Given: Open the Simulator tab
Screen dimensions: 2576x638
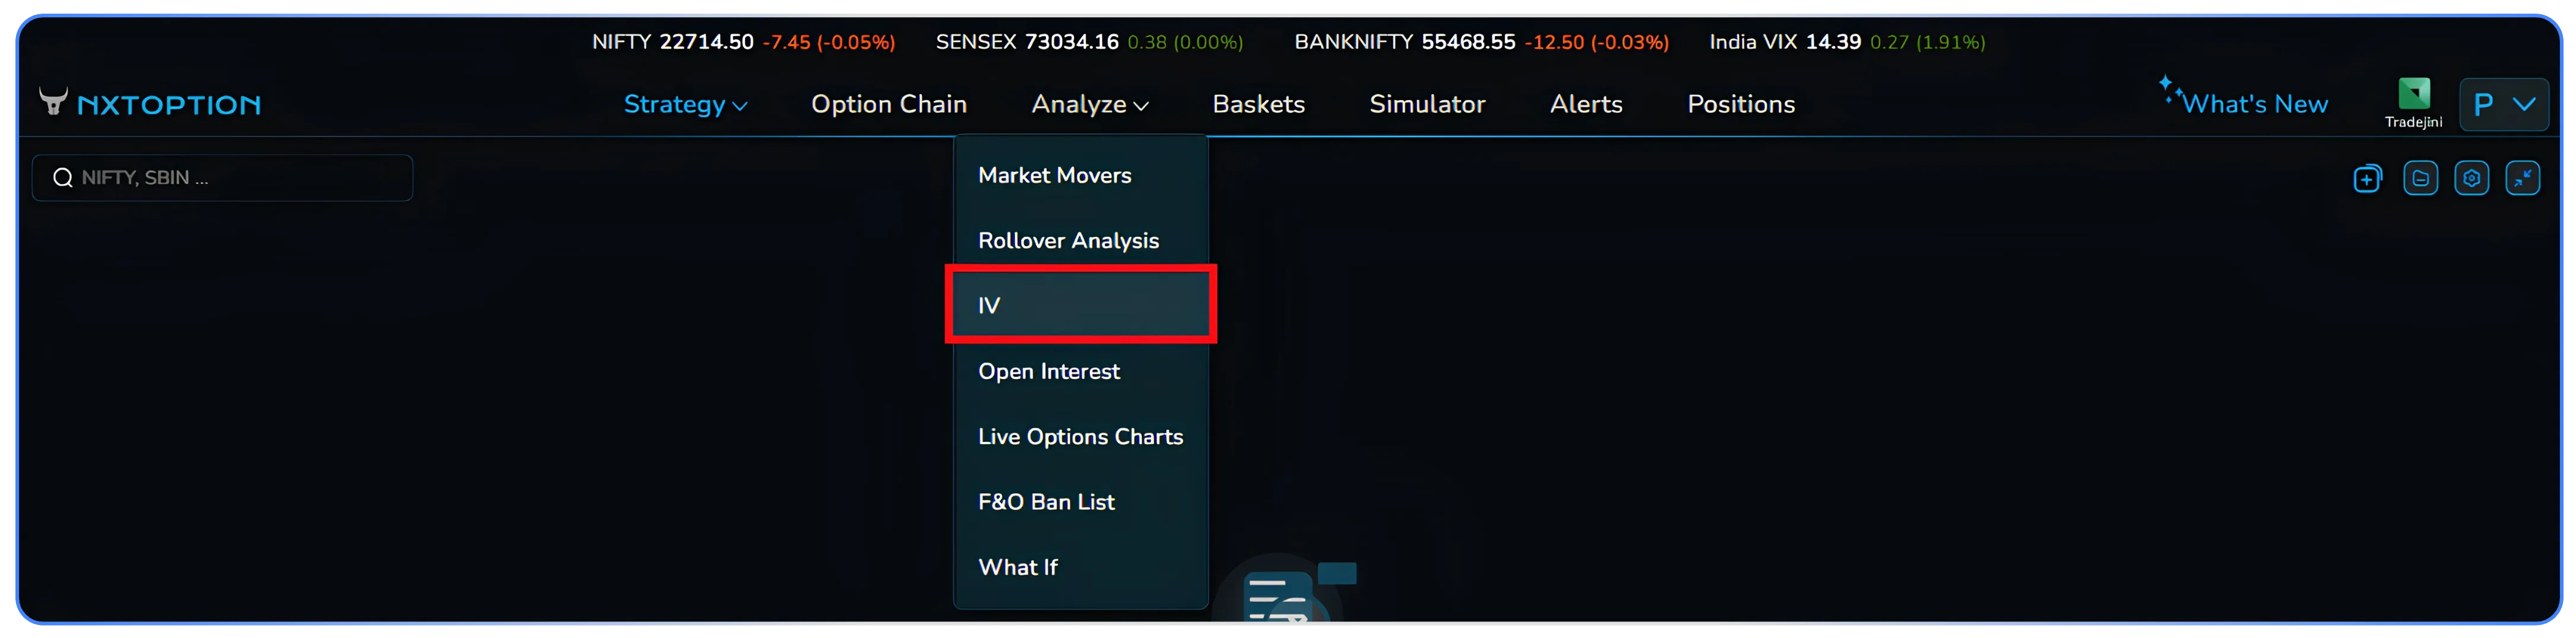Looking at the screenshot, I should click(x=1427, y=104).
